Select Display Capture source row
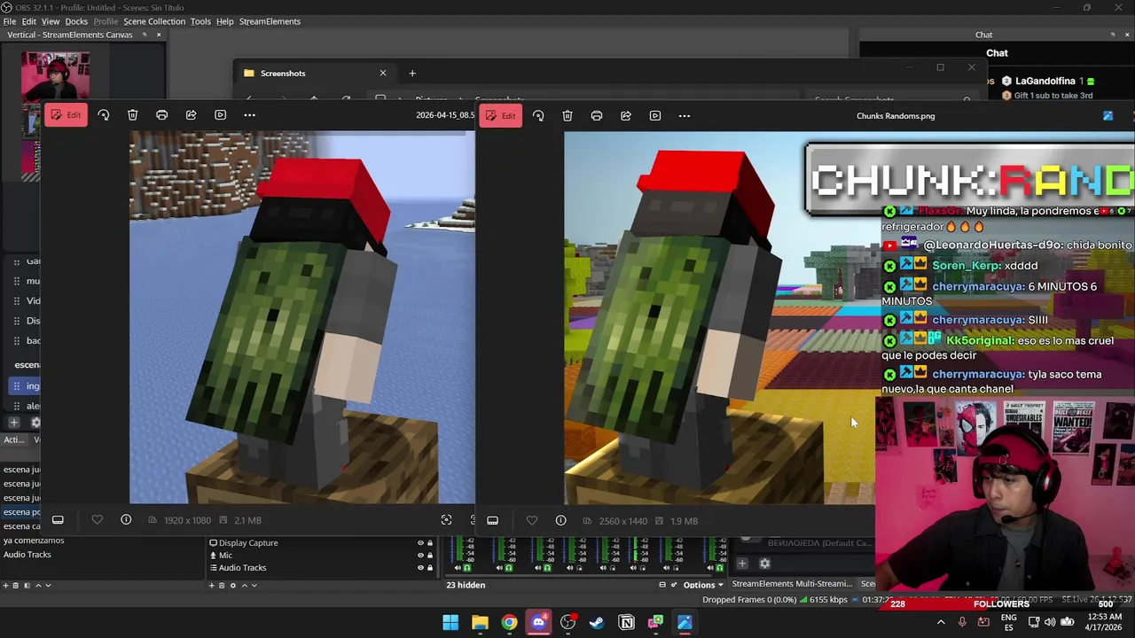Viewport: 1135px width, 638px height. 321,543
